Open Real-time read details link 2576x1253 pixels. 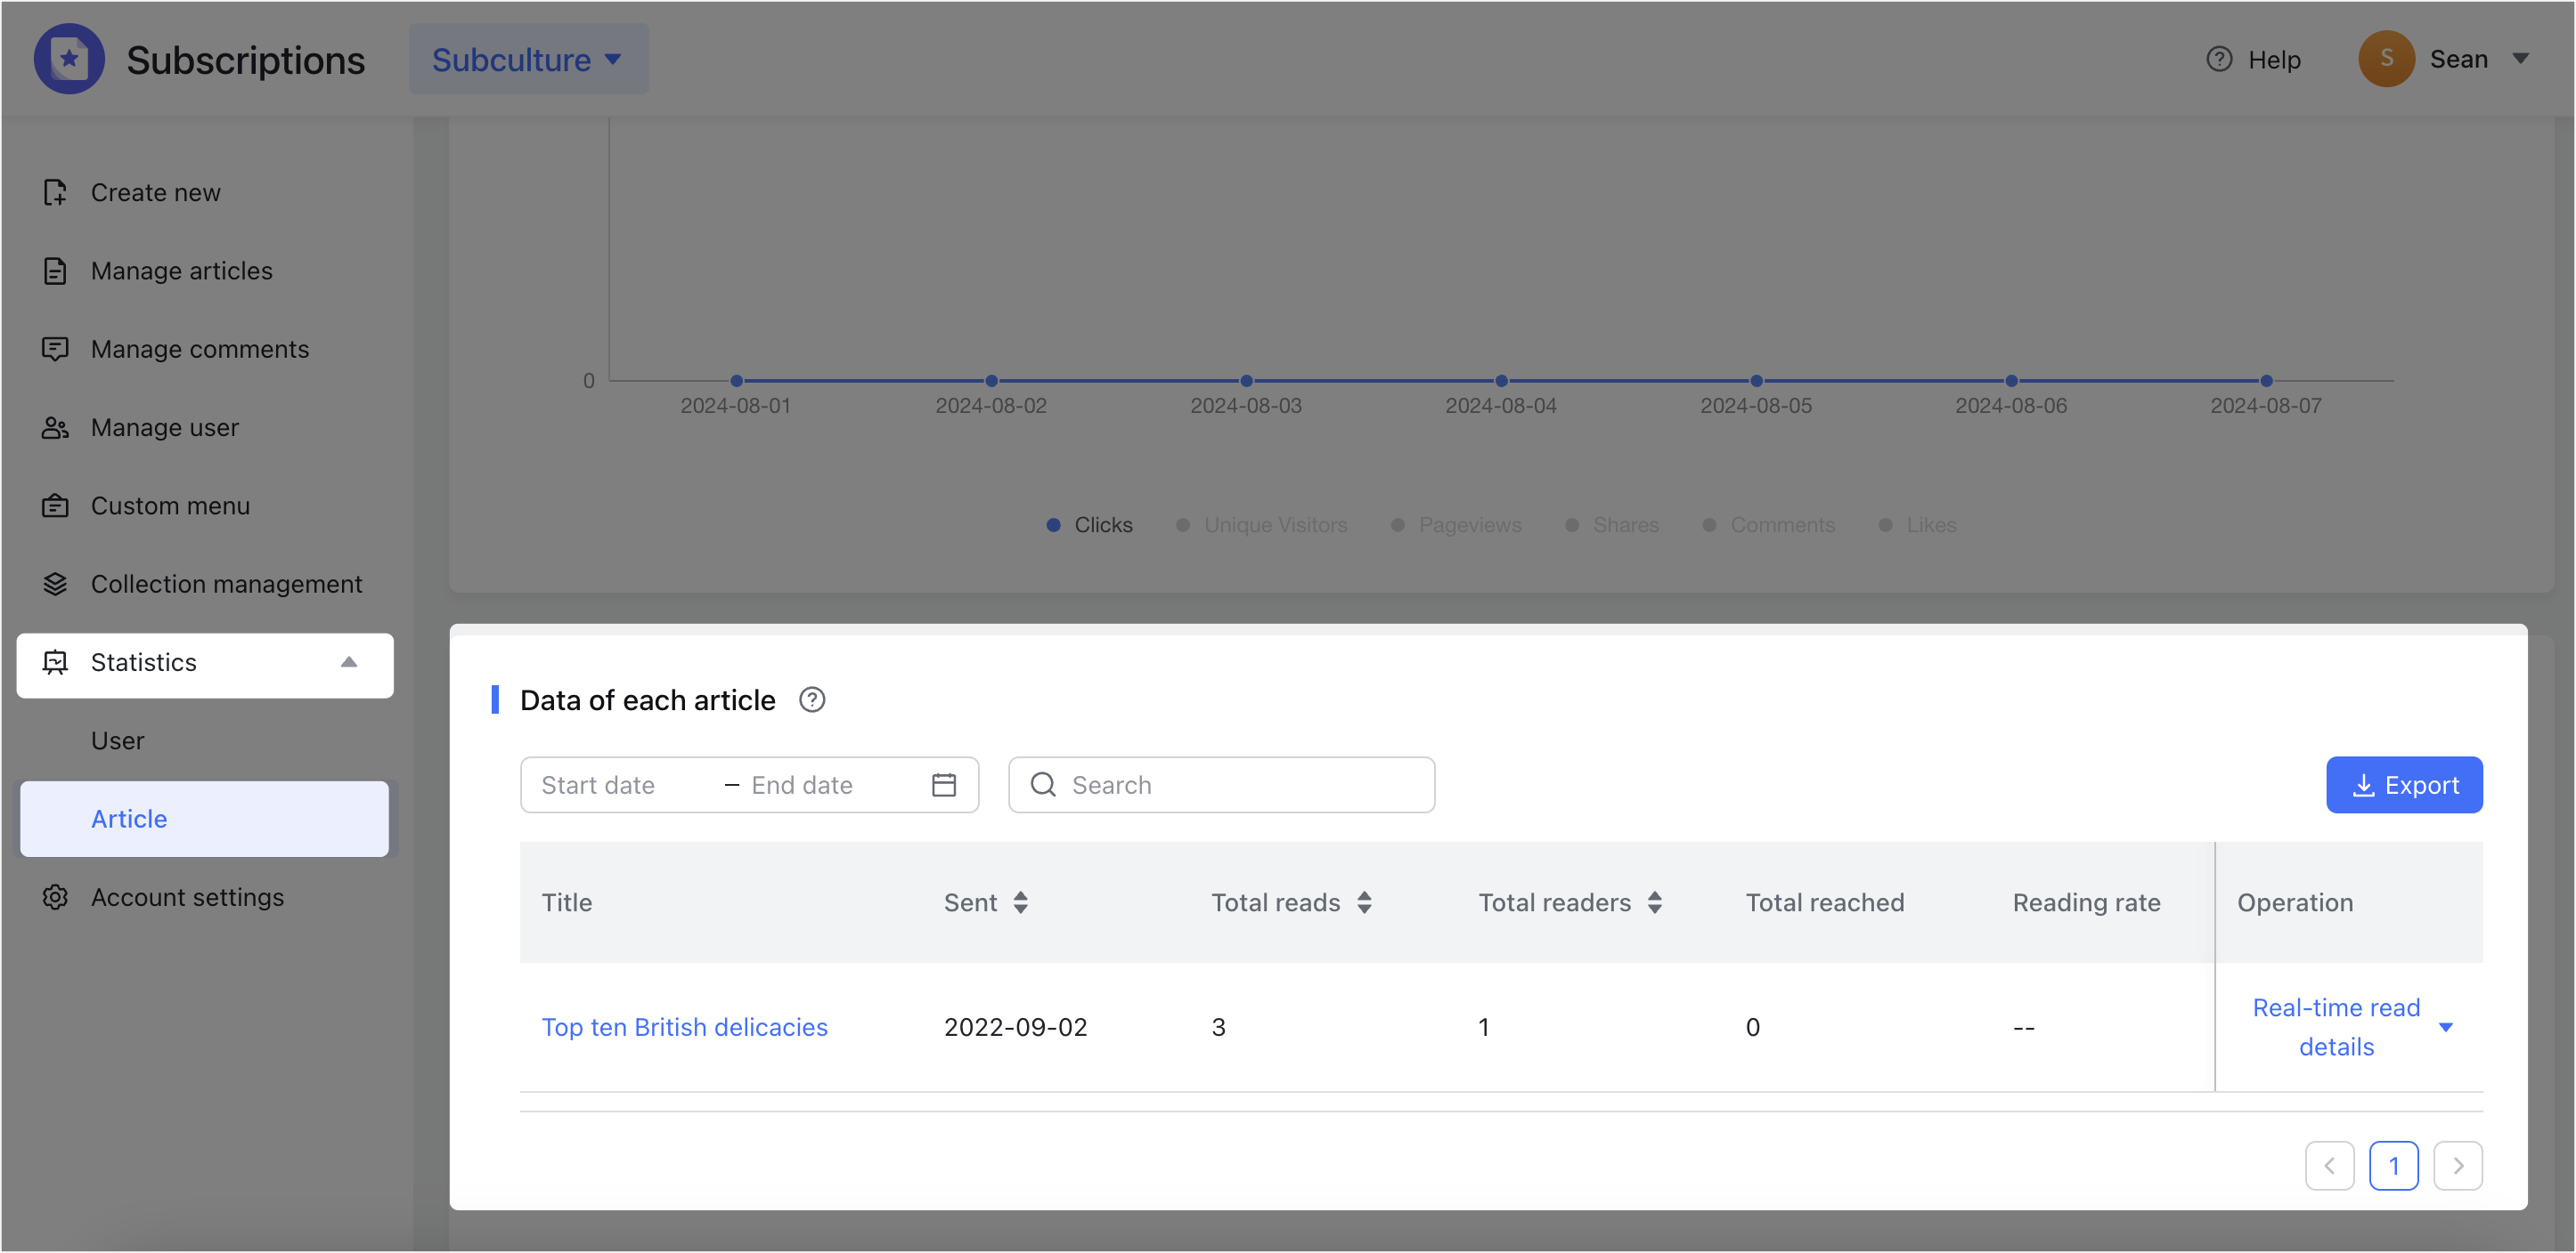2336,1027
